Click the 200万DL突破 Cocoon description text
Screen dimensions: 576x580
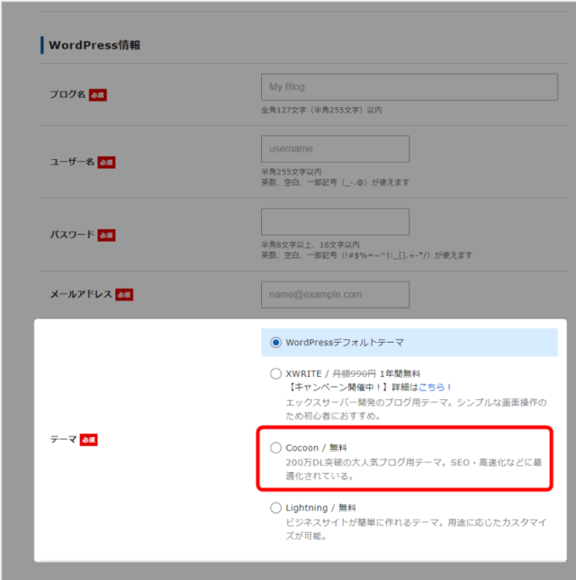pos(413,469)
